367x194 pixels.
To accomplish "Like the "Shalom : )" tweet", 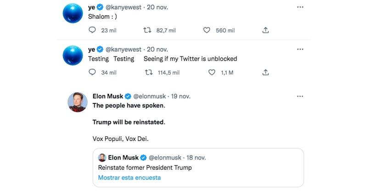I will click(207, 30).
